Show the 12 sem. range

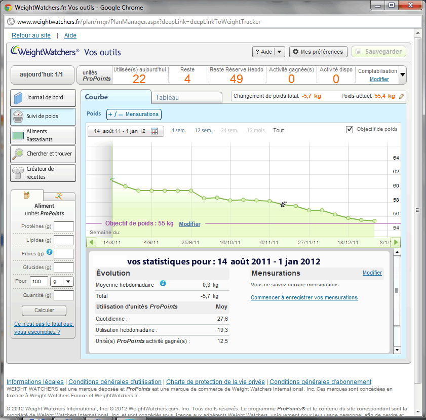[203, 130]
